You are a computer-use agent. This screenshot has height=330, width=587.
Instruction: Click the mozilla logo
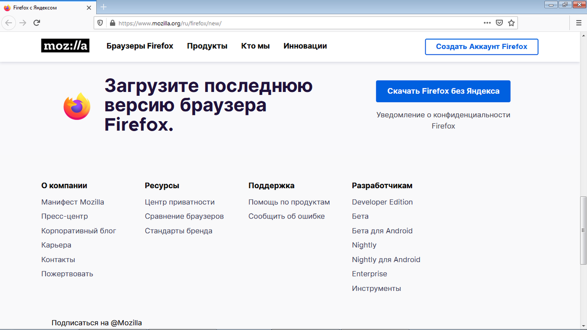65,46
